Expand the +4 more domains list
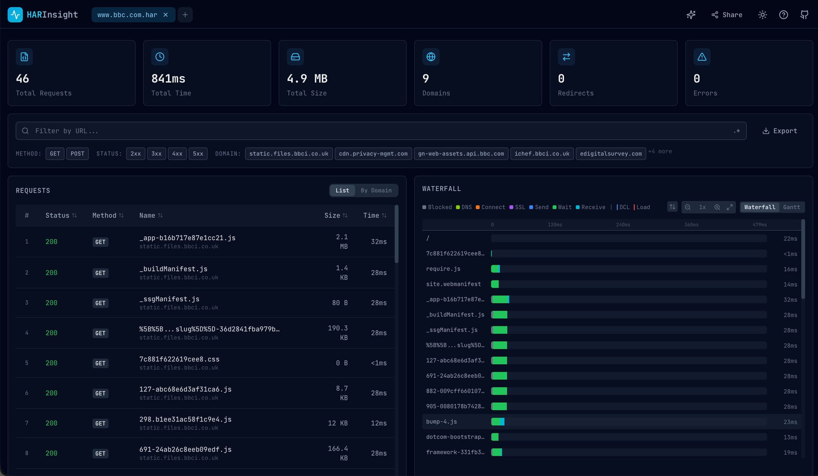This screenshot has height=476, width=818. coord(660,151)
